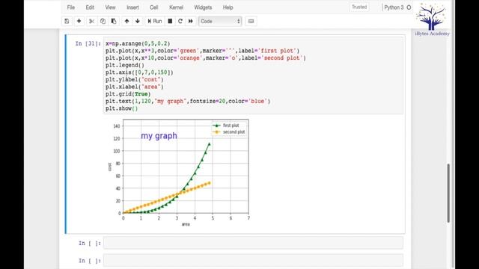Interrupt the kernel with stop icon

(170, 21)
